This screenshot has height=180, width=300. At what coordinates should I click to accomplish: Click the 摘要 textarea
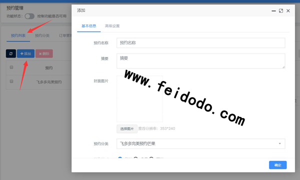click(x=201, y=61)
